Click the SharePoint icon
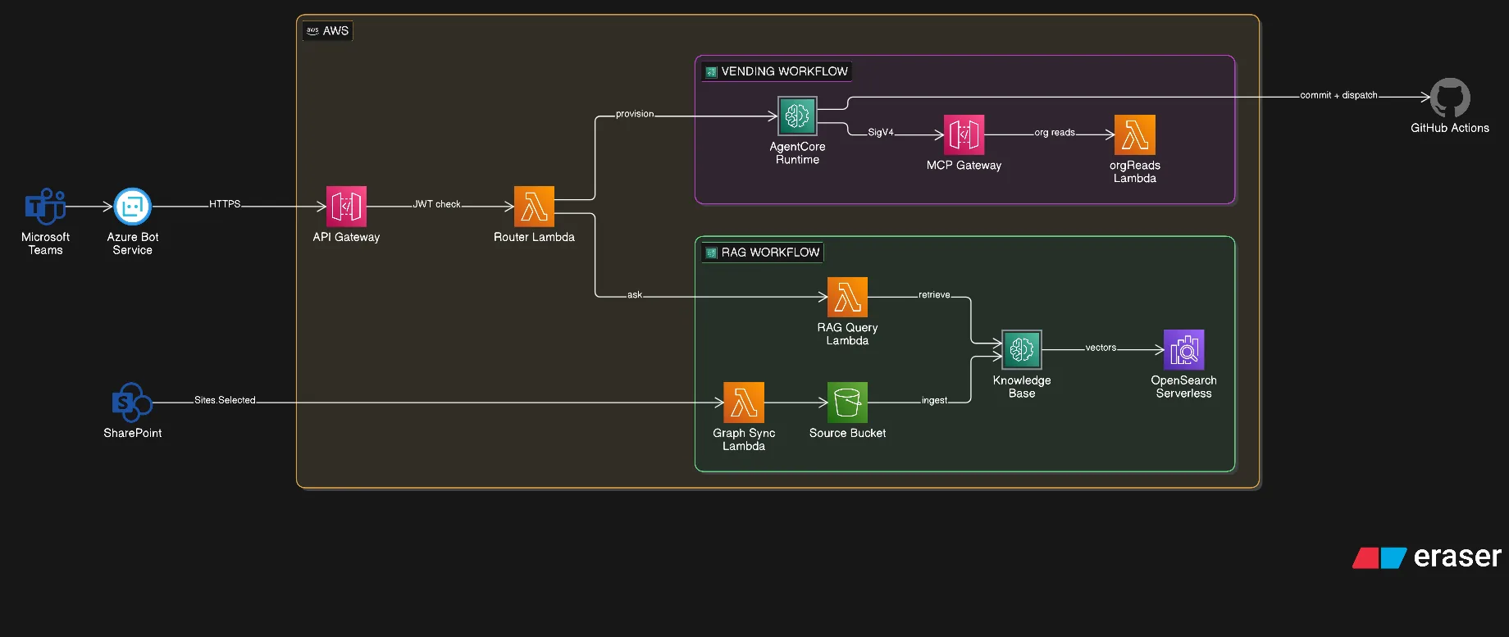The width and height of the screenshot is (1509, 637). click(x=132, y=403)
